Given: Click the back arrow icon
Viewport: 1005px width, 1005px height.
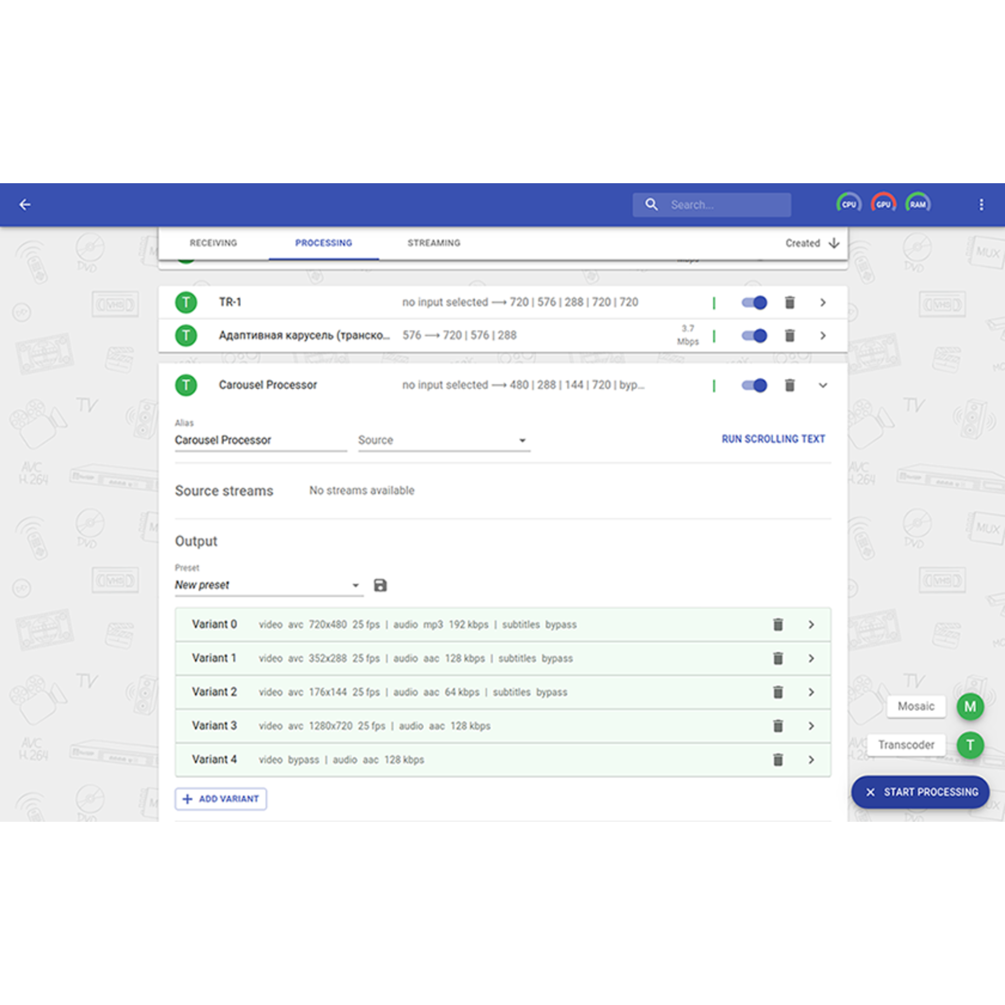Looking at the screenshot, I should click(x=25, y=205).
